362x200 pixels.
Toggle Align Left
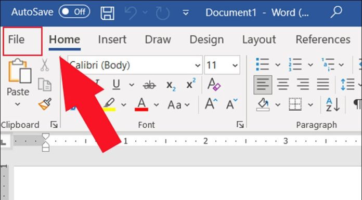click(x=263, y=85)
